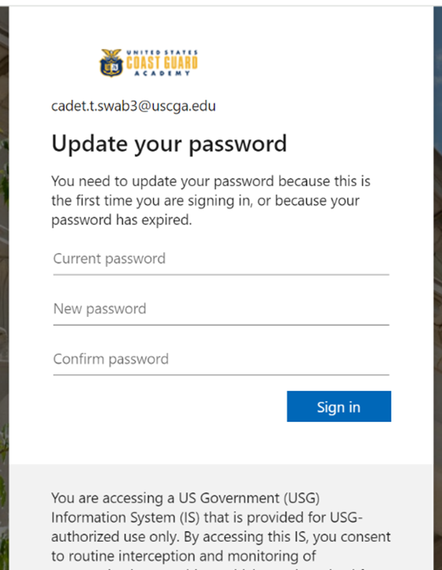Click the cadet.t.swab3@uscga.edu account address

(133, 106)
